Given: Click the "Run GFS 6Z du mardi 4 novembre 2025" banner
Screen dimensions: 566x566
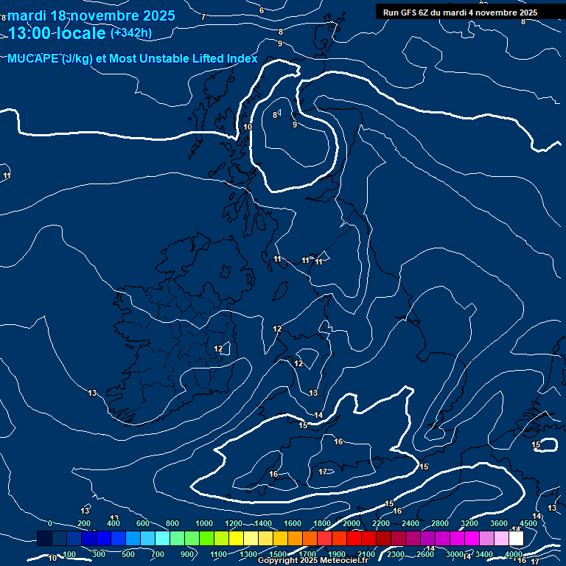Looking at the screenshot, I should click(460, 13).
